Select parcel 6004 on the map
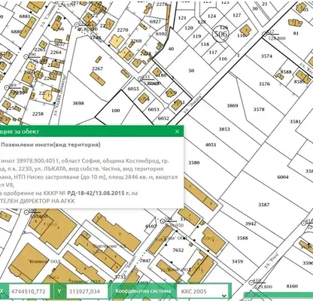313x301 pixels. tap(283, 177)
